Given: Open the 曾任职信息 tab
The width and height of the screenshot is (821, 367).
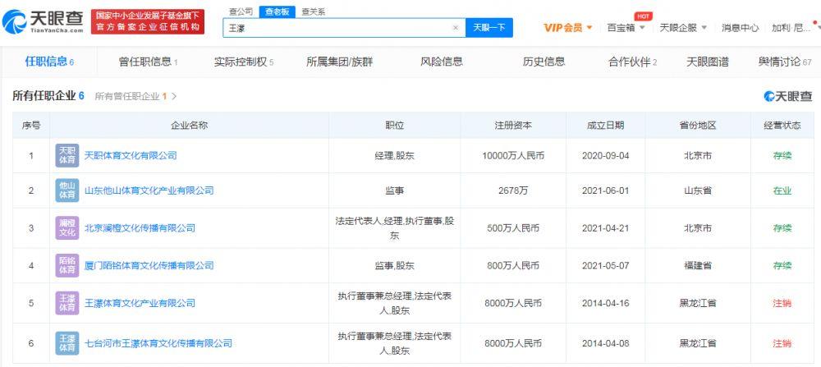Looking at the screenshot, I should pyautogui.click(x=148, y=62).
